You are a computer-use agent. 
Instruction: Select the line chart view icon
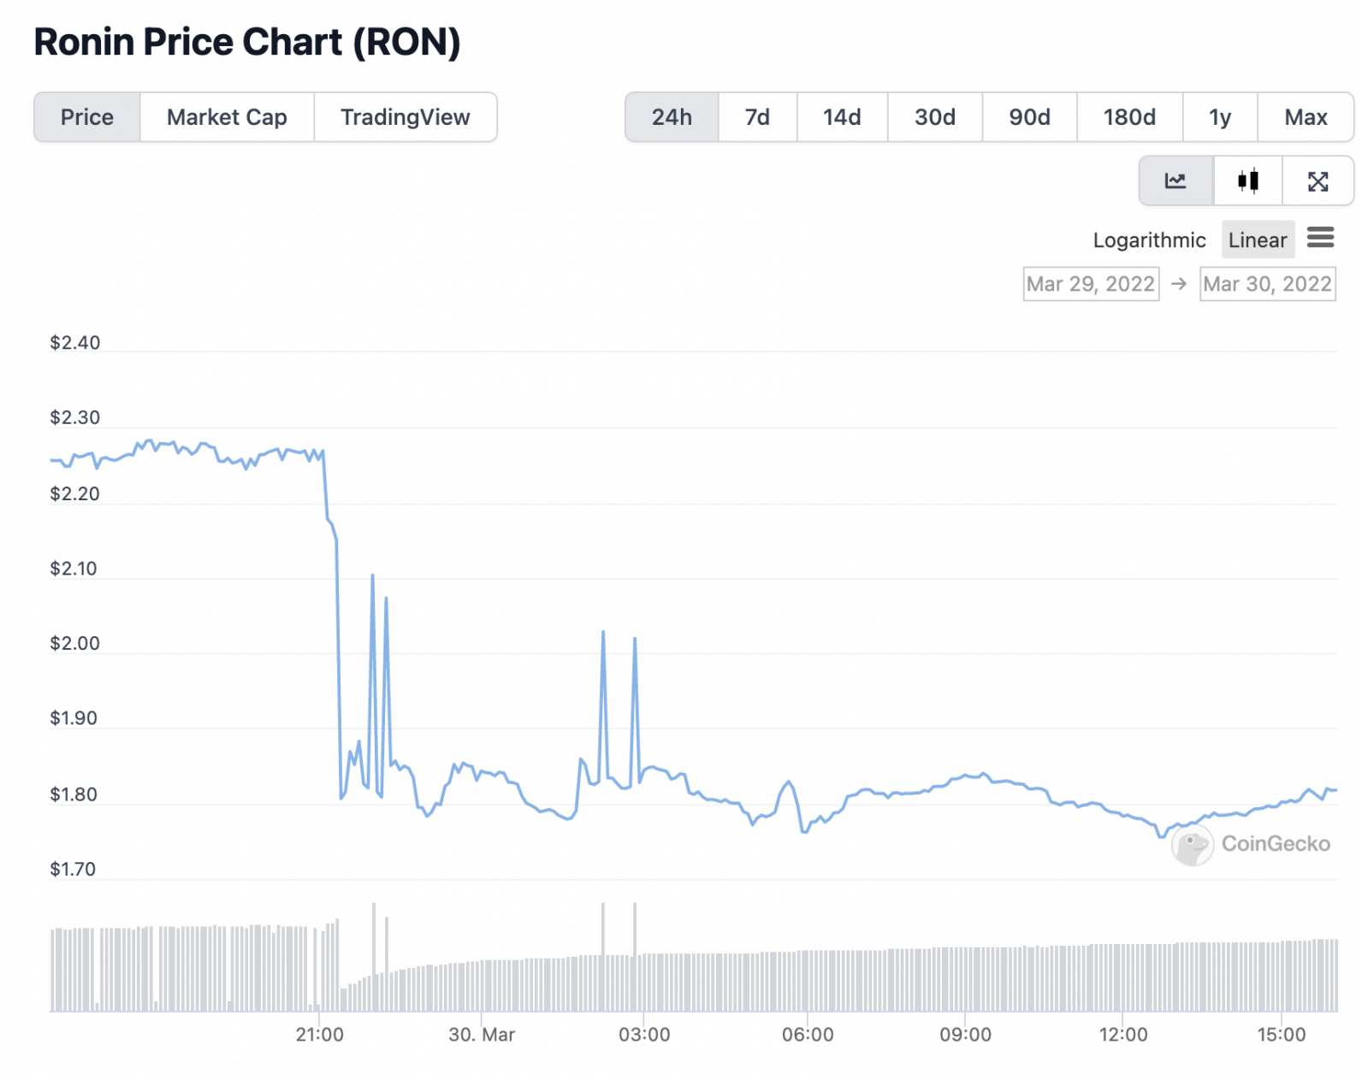click(x=1175, y=180)
